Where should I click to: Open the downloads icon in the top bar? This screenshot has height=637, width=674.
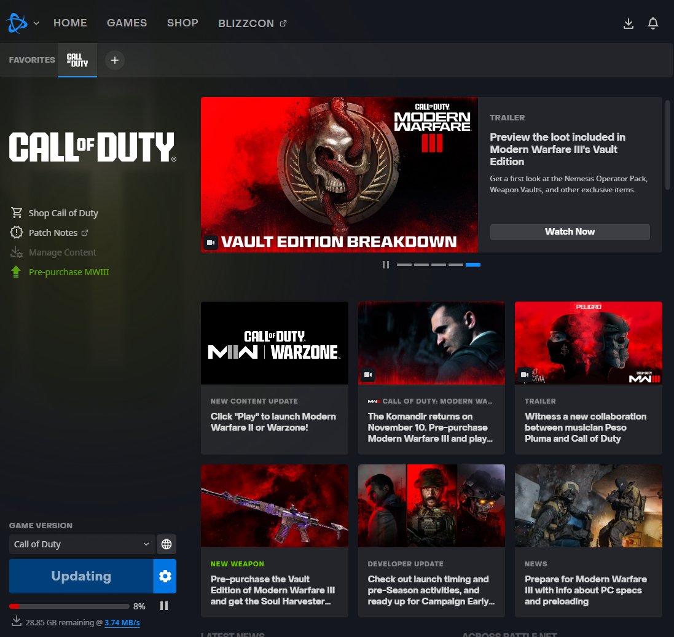(628, 23)
